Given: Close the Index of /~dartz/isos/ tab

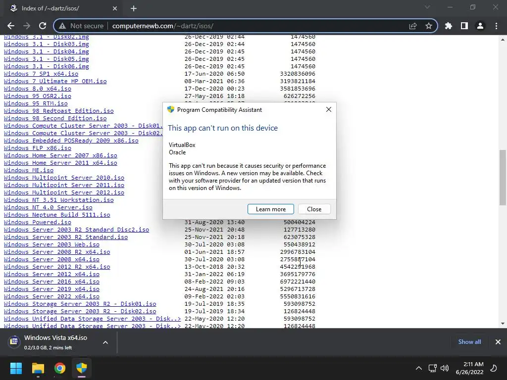Looking at the screenshot, I should pyautogui.click(x=115, y=8).
